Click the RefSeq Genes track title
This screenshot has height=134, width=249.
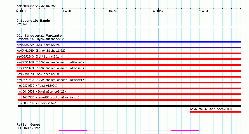click(28, 125)
